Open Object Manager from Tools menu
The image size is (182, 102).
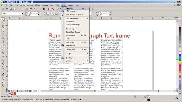(x=75, y=29)
